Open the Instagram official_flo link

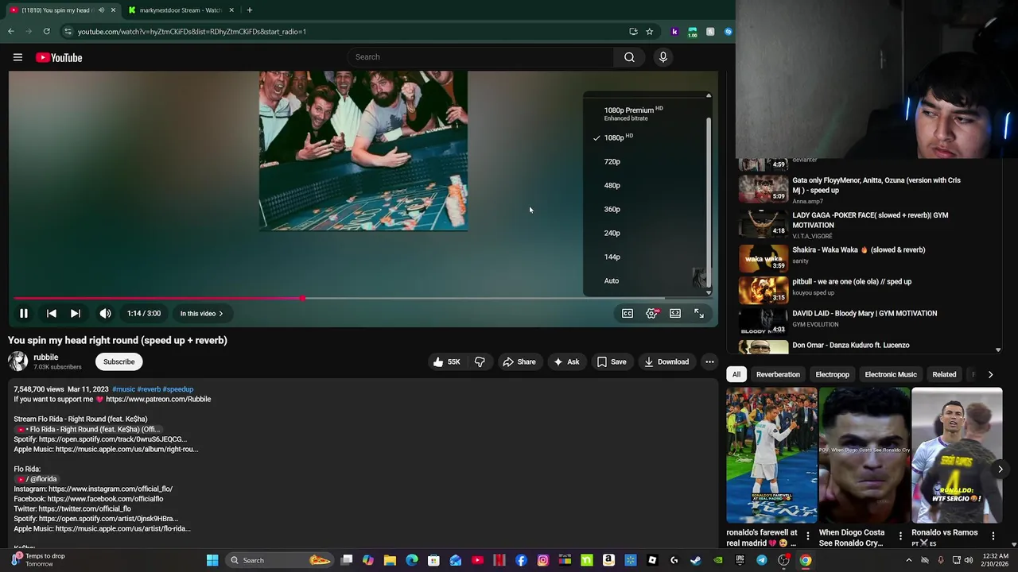[x=111, y=489]
